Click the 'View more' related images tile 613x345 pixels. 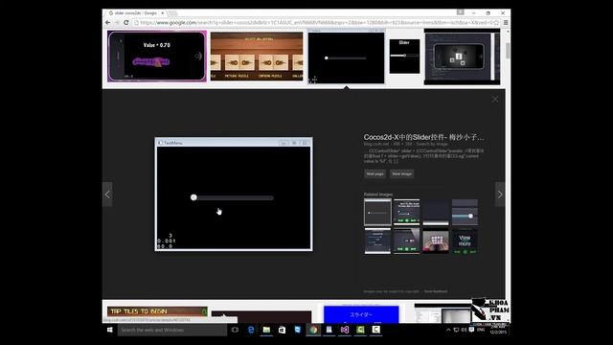pos(465,241)
